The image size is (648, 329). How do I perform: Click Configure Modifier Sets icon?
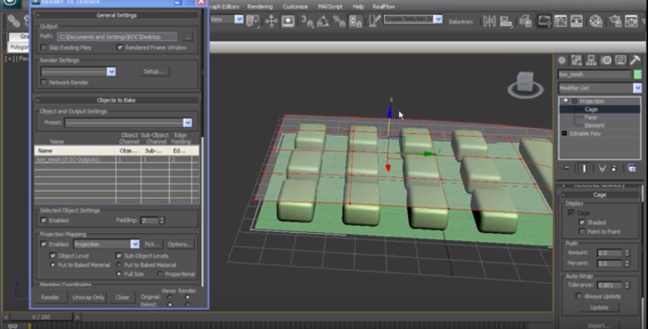(631, 168)
